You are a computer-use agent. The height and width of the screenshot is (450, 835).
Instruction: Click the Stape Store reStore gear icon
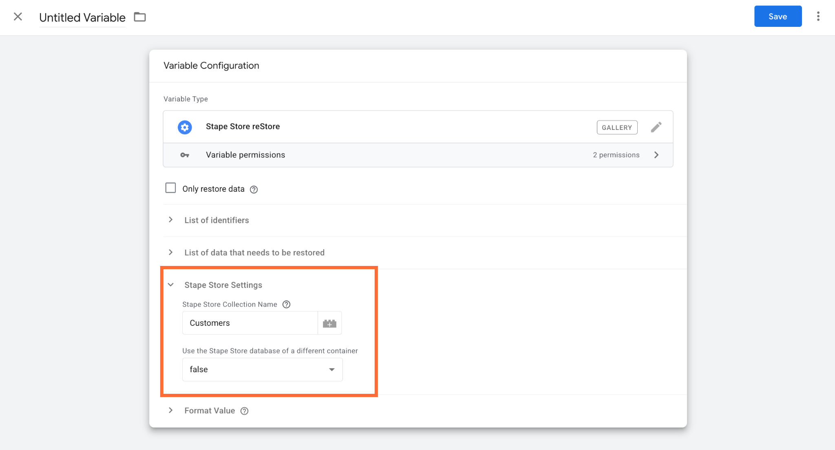click(185, 127)
